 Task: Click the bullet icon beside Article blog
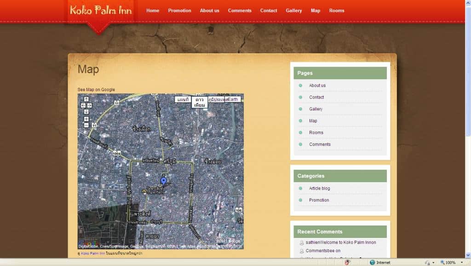pyautogui.click(x=300, y=188)
